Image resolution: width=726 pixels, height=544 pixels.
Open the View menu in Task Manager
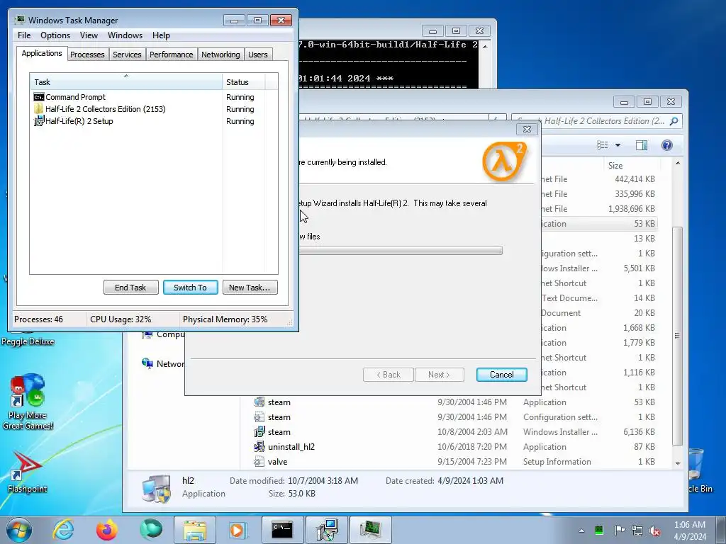tap(89, 35)
